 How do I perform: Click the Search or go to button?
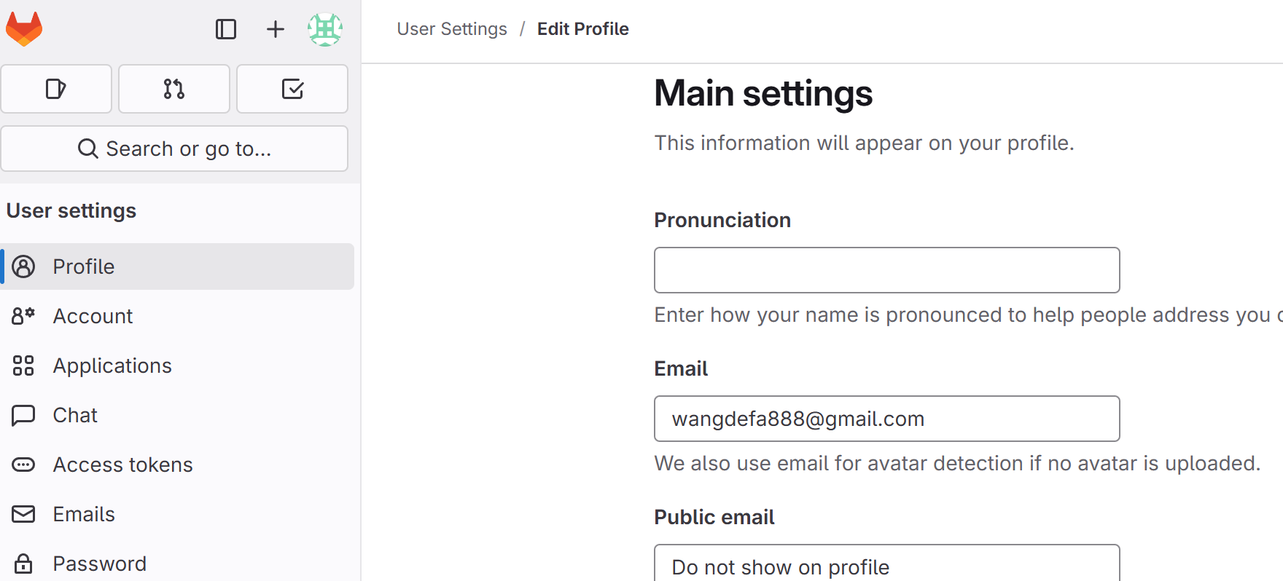pyautogui.click(x=174, y=149)
